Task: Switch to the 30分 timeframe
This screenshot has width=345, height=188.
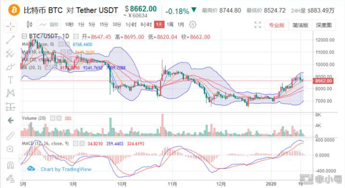Action: 116,24
